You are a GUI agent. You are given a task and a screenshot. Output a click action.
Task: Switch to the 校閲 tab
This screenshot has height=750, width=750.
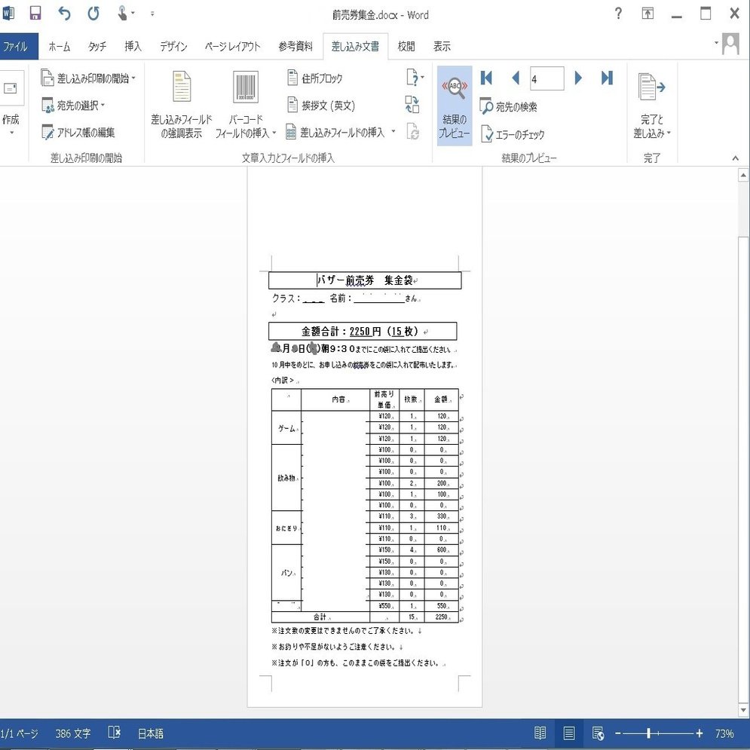coord(406,47)
